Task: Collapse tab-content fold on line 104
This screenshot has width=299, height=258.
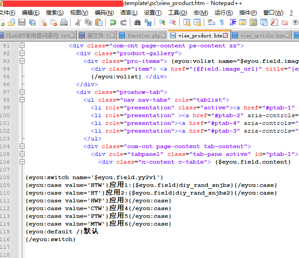Action: 22,146
